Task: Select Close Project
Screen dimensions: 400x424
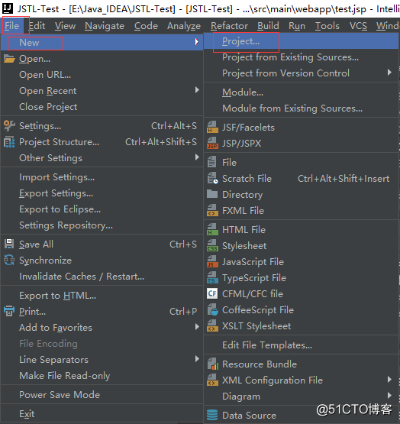Action: point(102,107)
